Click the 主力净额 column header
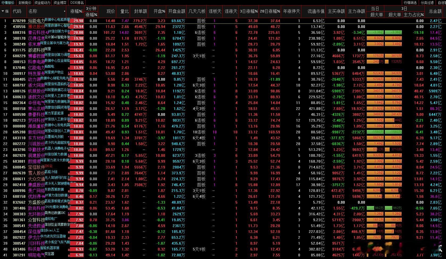 coord(356,11)
